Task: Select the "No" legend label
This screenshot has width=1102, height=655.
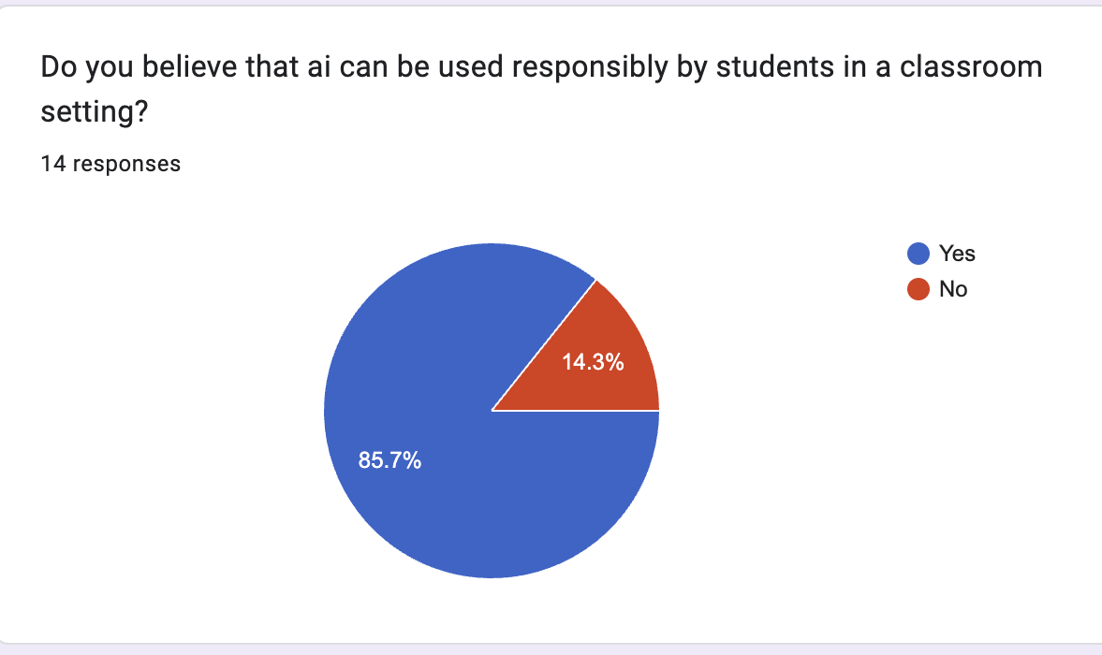Action: [x=953, y=289]
